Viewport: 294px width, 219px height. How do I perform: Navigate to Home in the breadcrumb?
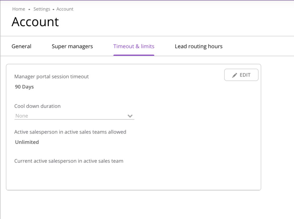(x=19, y=9)
